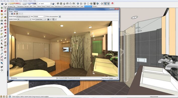Open the Post-Process Simple dropdown
178x98 pixels.
113,78
